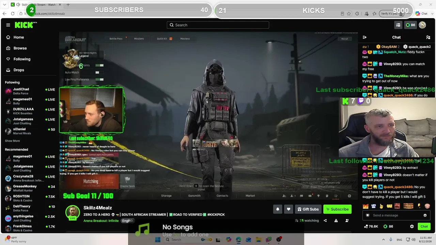Open chat settings gear icon

412,226
